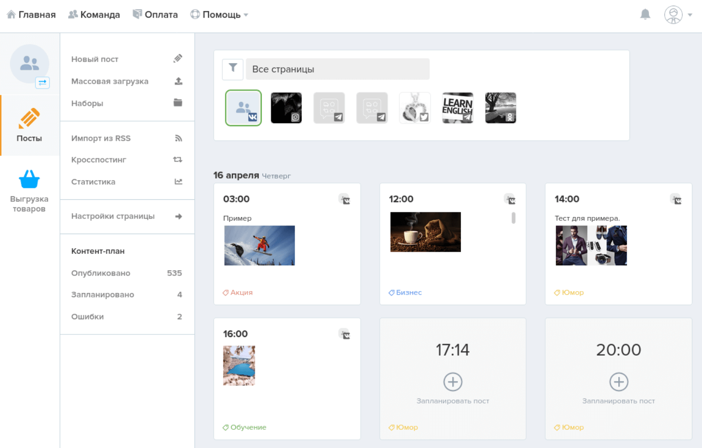Open the notifications bell
The width and height of the screenshot is (702, 448).
point(645,14)
